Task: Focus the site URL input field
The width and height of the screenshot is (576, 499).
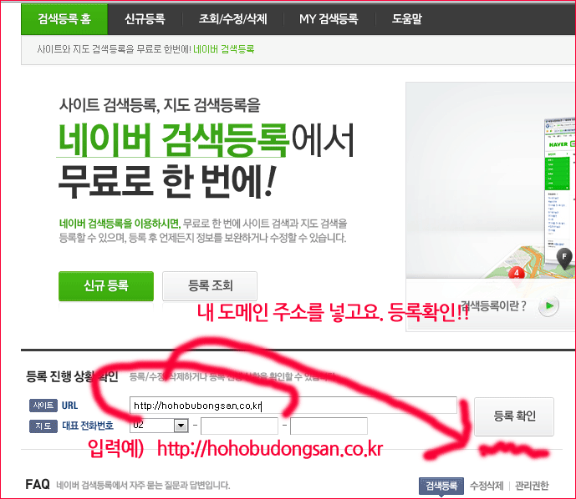Action: click(x=293, y=406)
